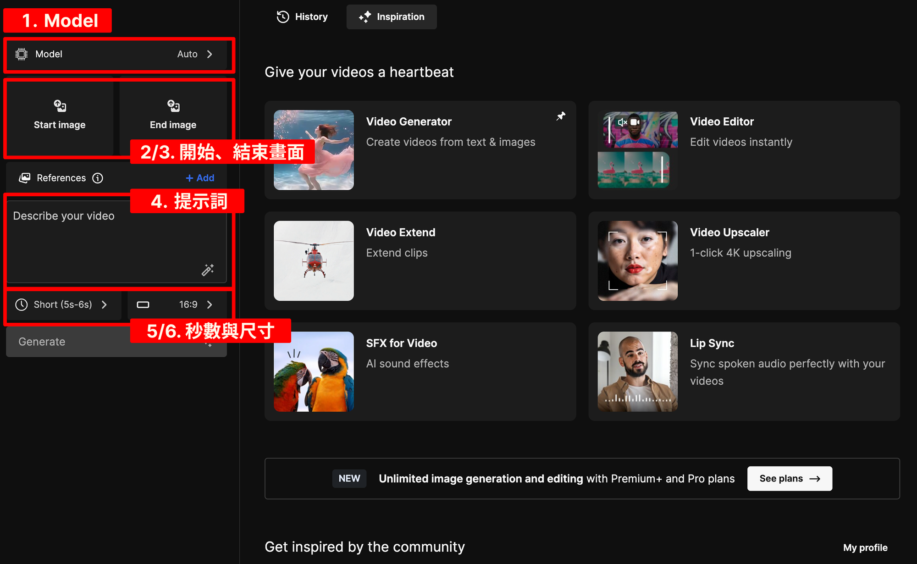This screenshot has height=564, width=917.
Task: Focus the Describe your video field
Action: coord(116,241)
